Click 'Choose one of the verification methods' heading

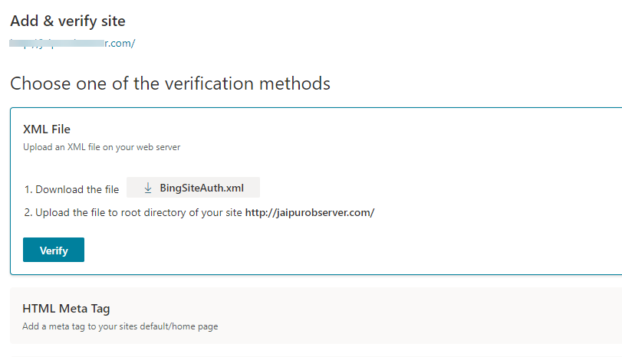[x=170, y=84]
